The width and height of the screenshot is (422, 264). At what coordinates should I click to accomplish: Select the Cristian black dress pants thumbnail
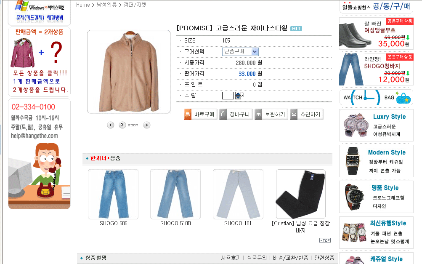(x=300, y=194)
